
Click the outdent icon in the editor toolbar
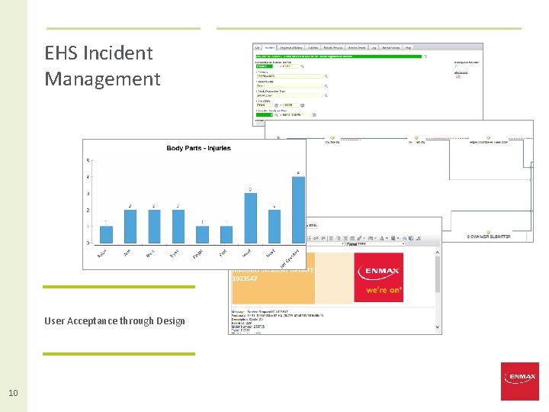coord(316,238)
